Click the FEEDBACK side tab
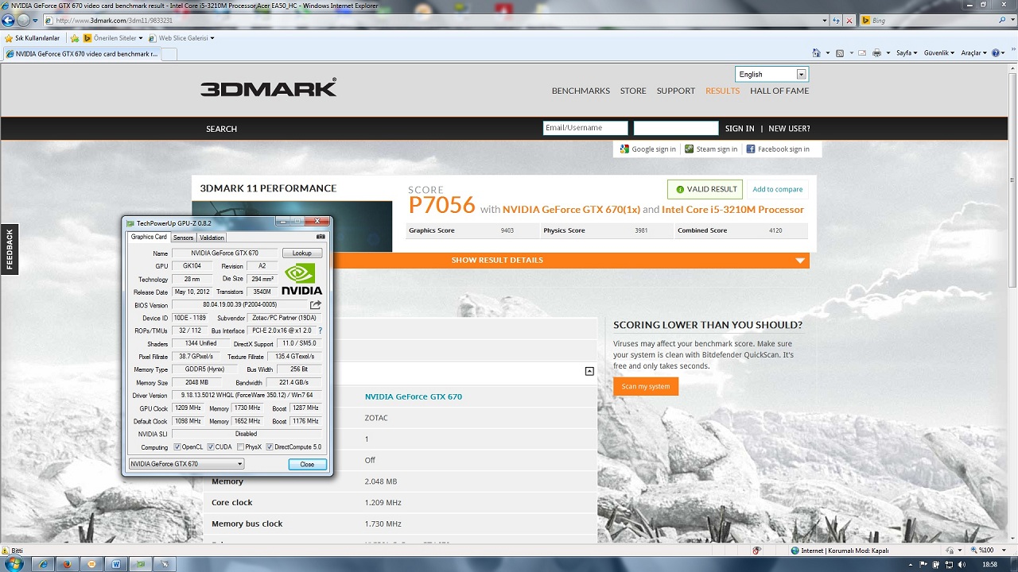This screenshot has height=572, width=1018. (9, 249)
